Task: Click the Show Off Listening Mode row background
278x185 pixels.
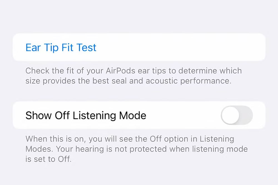Action: tap(183, 115)
